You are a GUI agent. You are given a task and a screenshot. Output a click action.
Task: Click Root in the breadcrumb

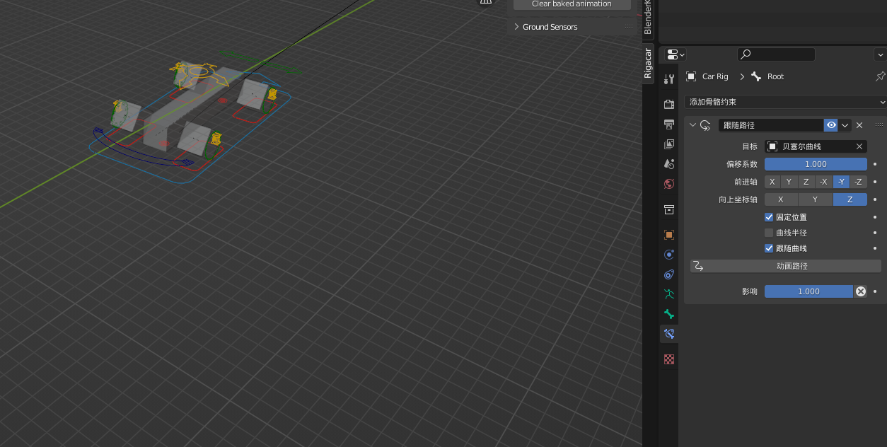click(775, 76)
